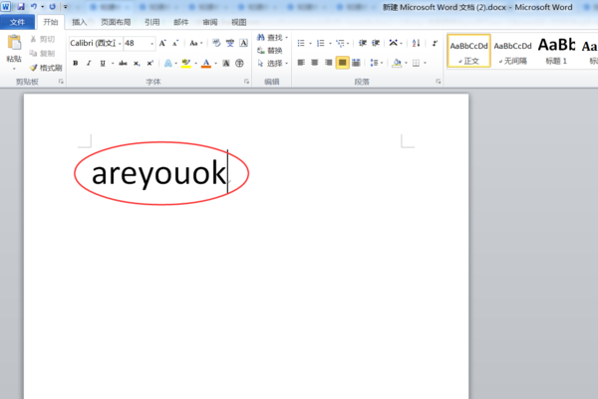Image resolution: width=598 pixels, height=399 pixels.
Task: Click the Grow Font icon
Action: 162,43
